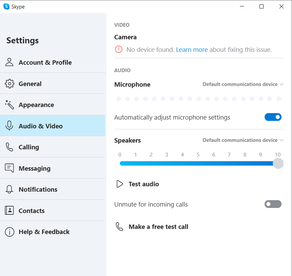Viewport: 292px width, 276px height.
Task: Expand the Speakers device dropdown
Action: (x=243, y=140)
